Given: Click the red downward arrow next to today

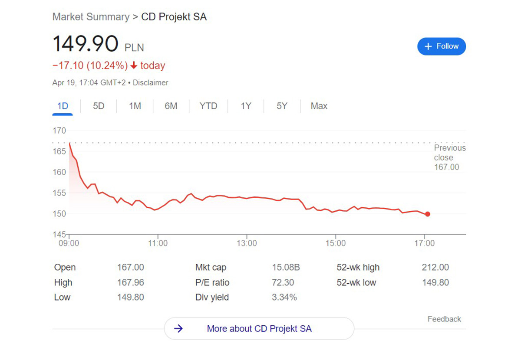Looking at the screenshot, I should (x=135, y=65).
